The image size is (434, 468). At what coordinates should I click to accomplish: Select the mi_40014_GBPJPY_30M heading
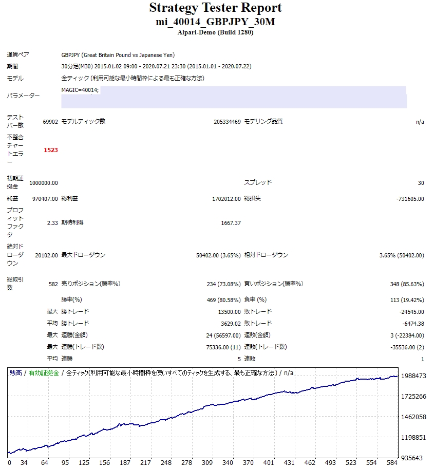[215, 22]
